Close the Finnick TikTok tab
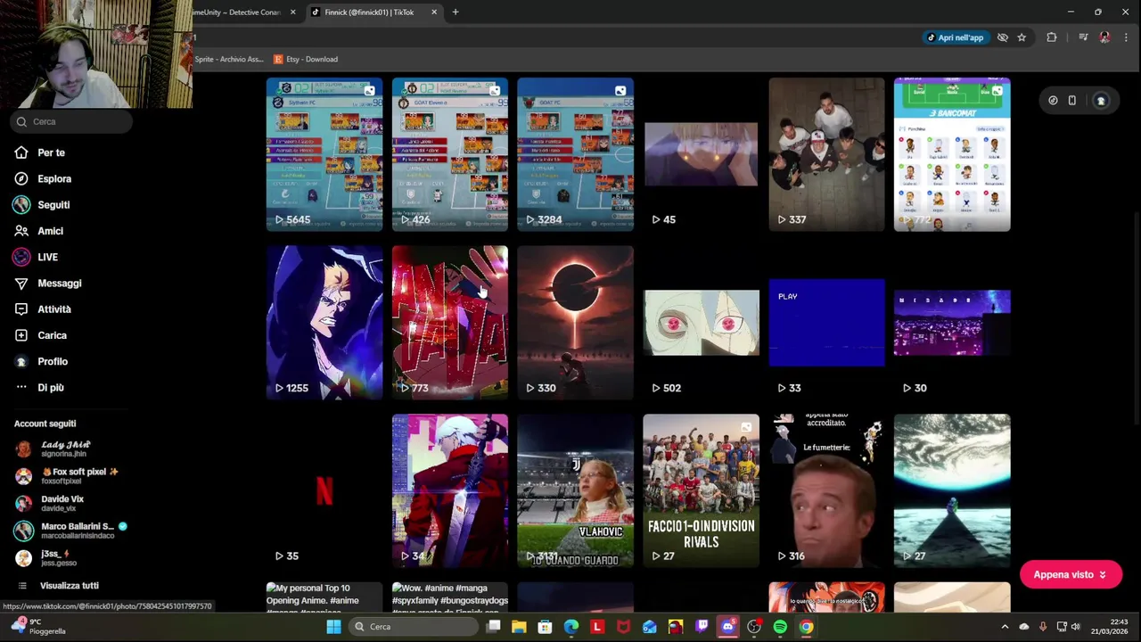Image resolution: width=1141 pixels, height=642 pixels. click(434, 12)
